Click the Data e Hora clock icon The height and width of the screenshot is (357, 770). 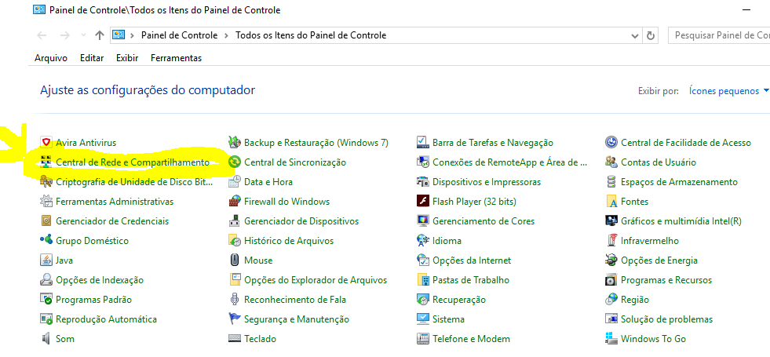235,182
